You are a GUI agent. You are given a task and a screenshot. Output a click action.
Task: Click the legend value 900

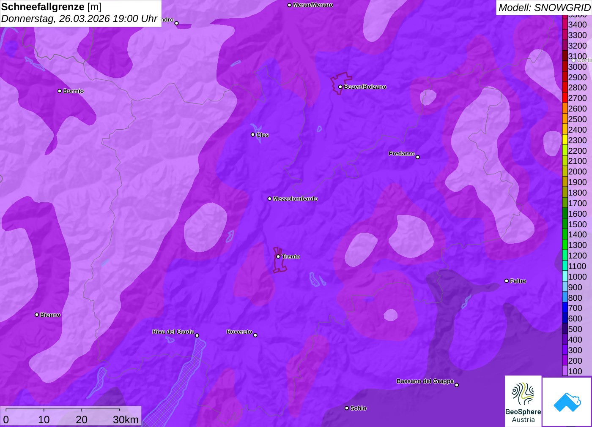pyautogui.click(x=576, y=287)
